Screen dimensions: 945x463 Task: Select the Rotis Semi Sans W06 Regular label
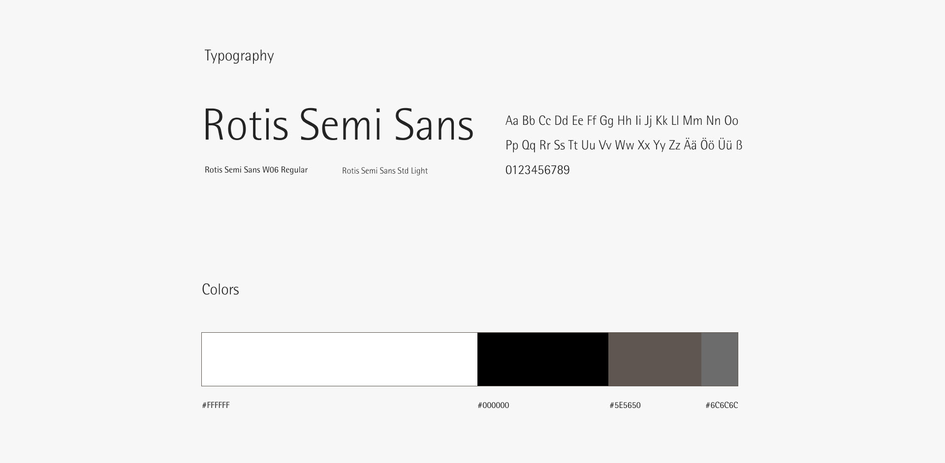pyautogui.click(x=256, y=170)
